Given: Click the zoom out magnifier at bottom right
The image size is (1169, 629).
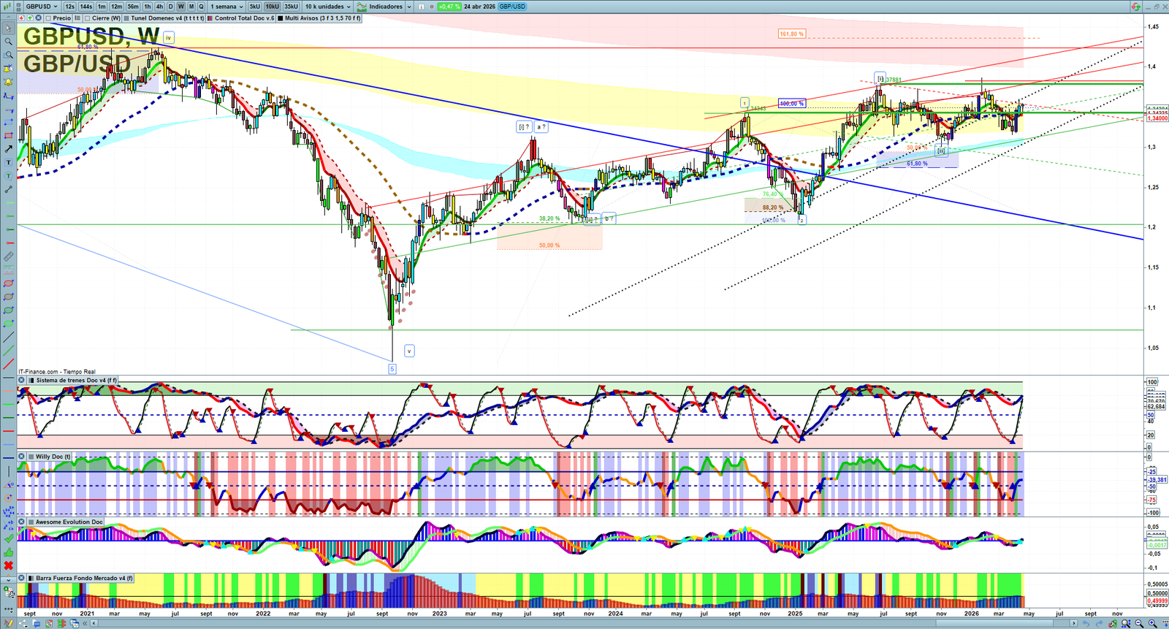Looking at the screenshot, I should 1139,623.
